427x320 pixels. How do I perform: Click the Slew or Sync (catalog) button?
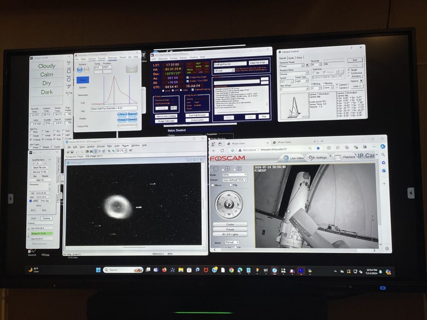[166, 116]
